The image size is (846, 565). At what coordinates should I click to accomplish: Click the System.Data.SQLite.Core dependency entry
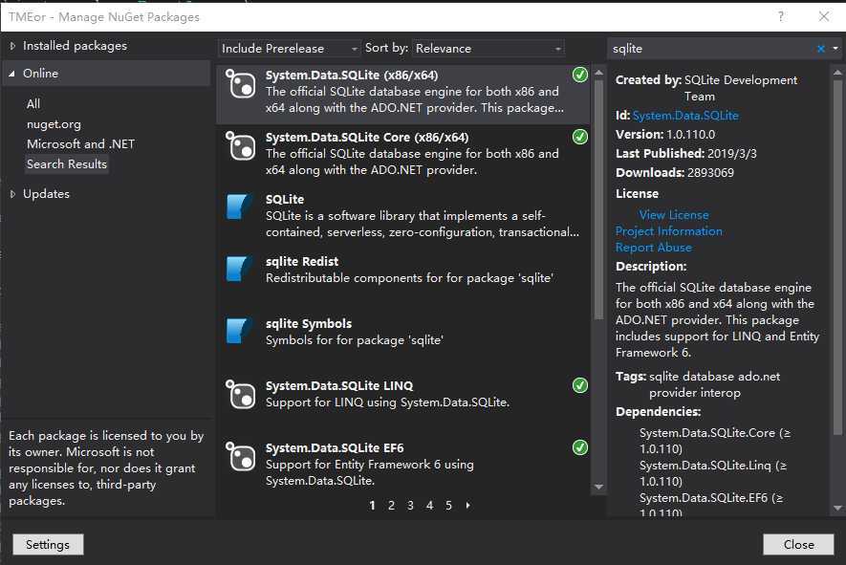pos(715,441)
